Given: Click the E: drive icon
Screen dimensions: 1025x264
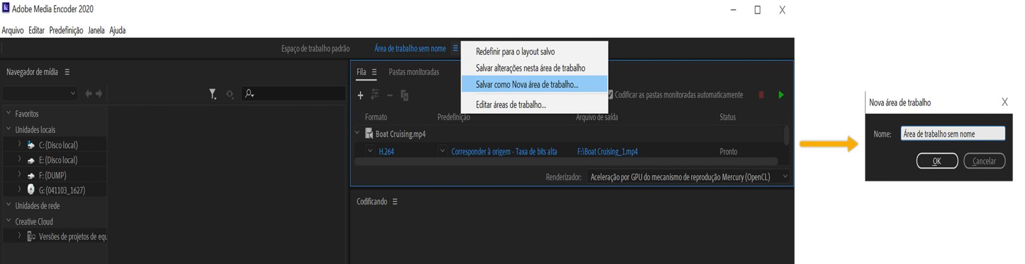Looking at the screenshot, I should click(x=31, y=160).
